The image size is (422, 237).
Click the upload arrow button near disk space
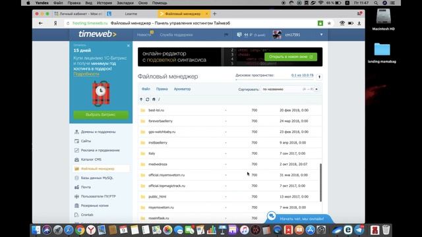[319, 77]
